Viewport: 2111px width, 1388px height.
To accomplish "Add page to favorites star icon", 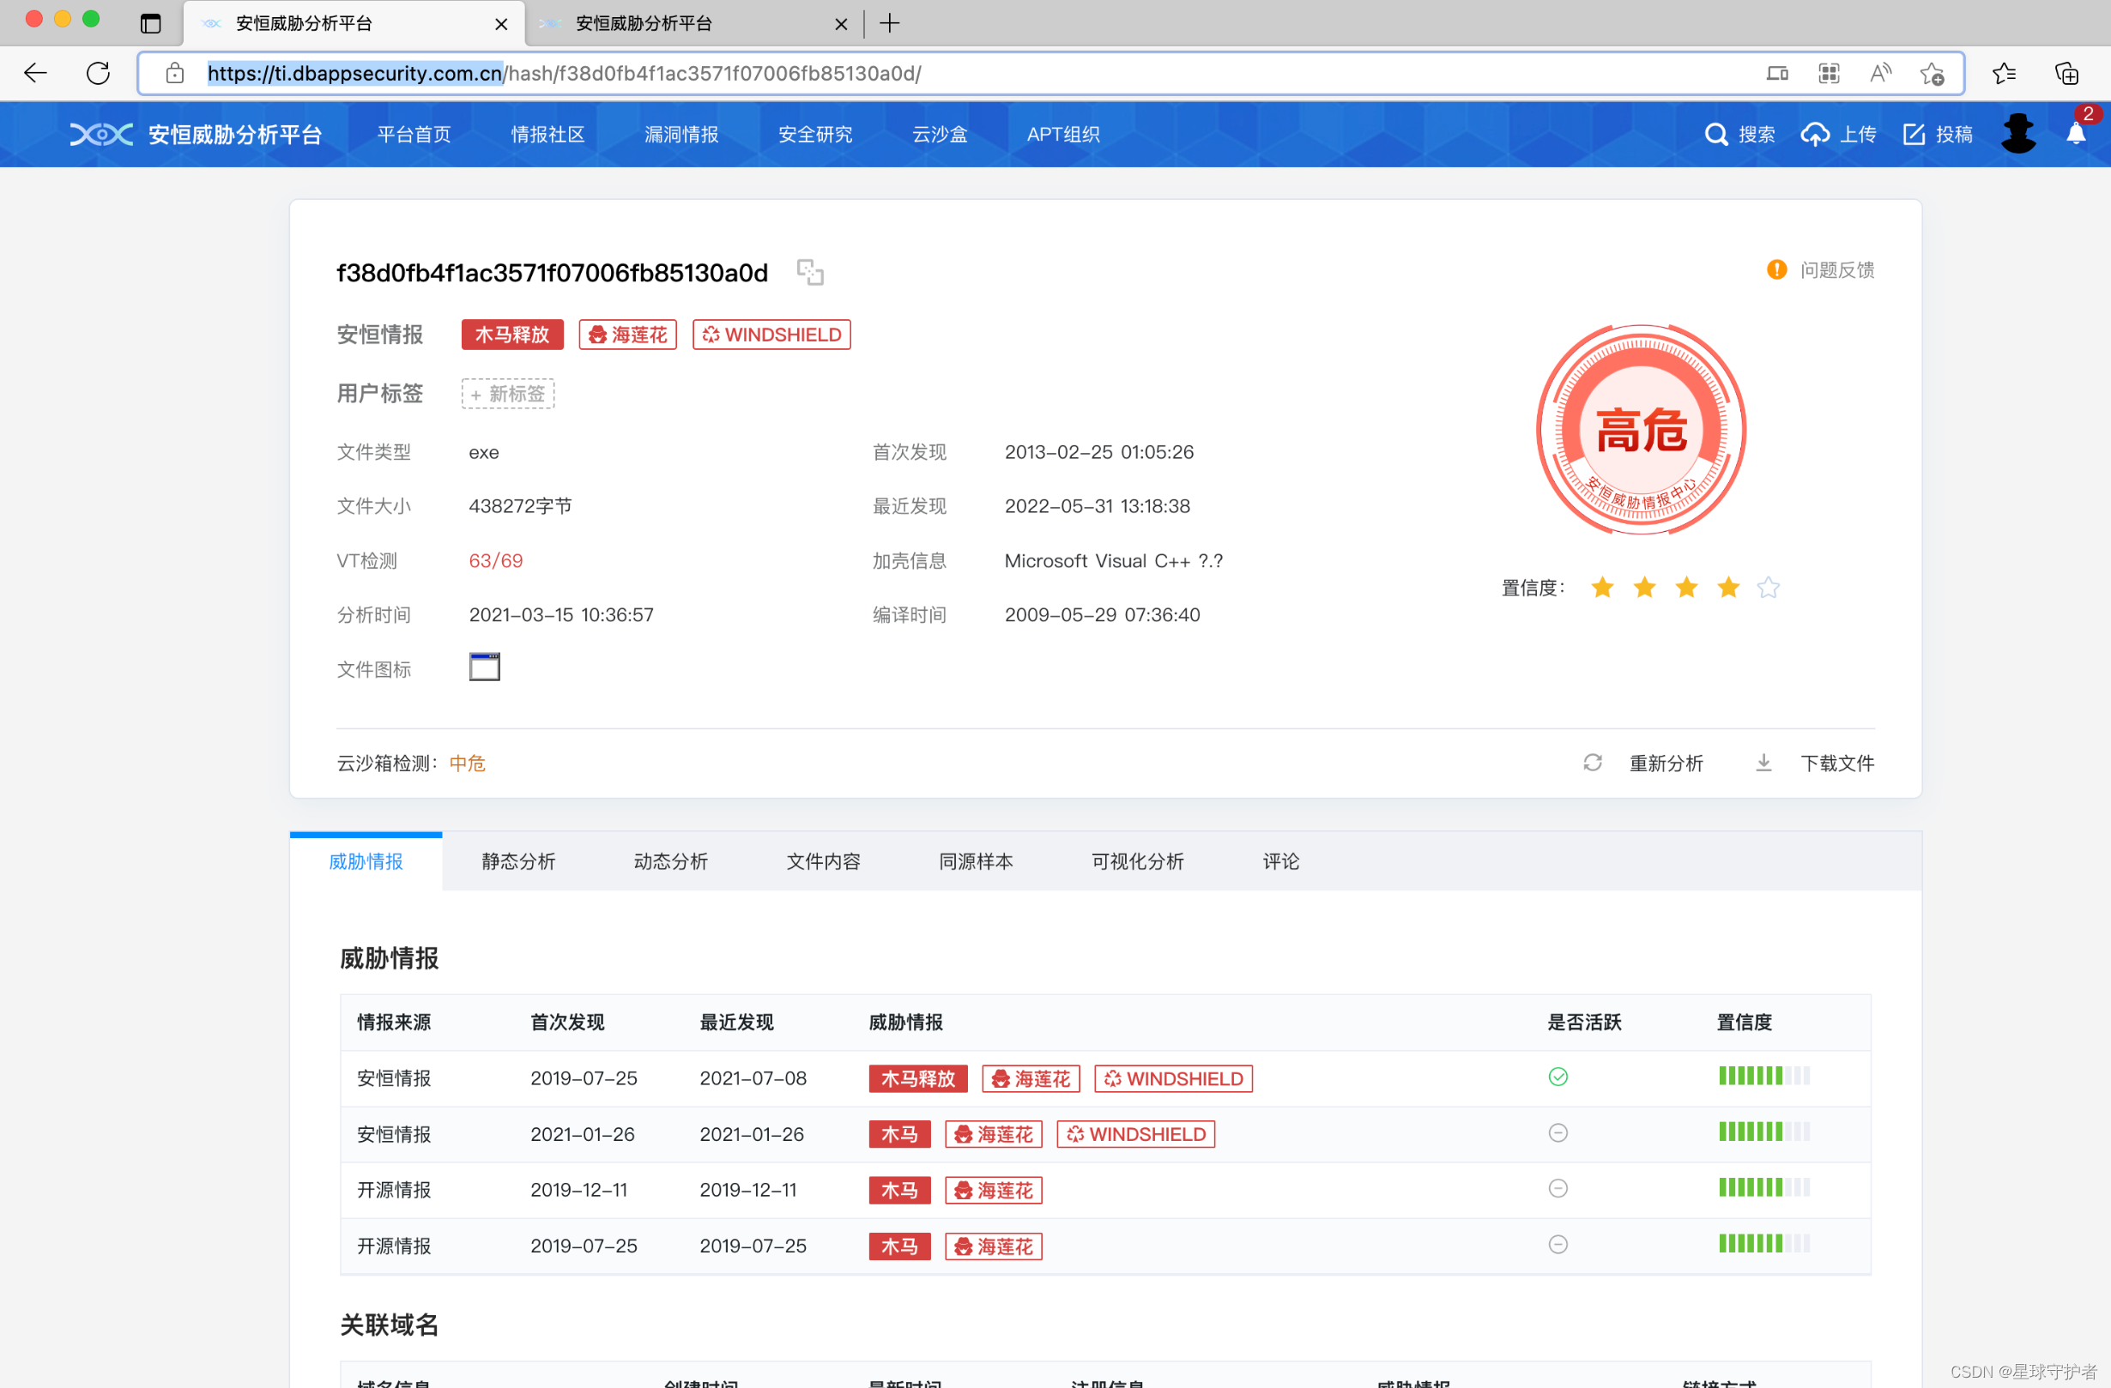I will [x=1932, y=73].
